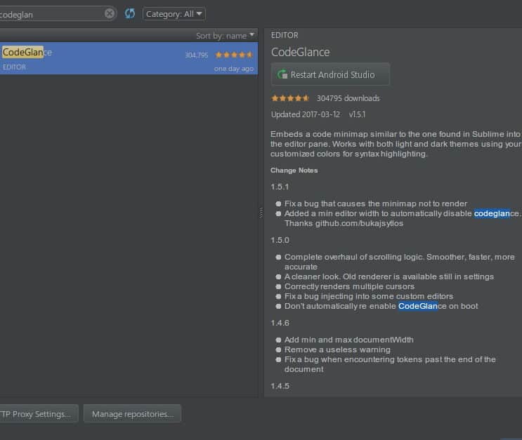This screenshot has width=522, height=440.
Task: Open HTTP Proxy Settings button
Action: tap(39, 414)
